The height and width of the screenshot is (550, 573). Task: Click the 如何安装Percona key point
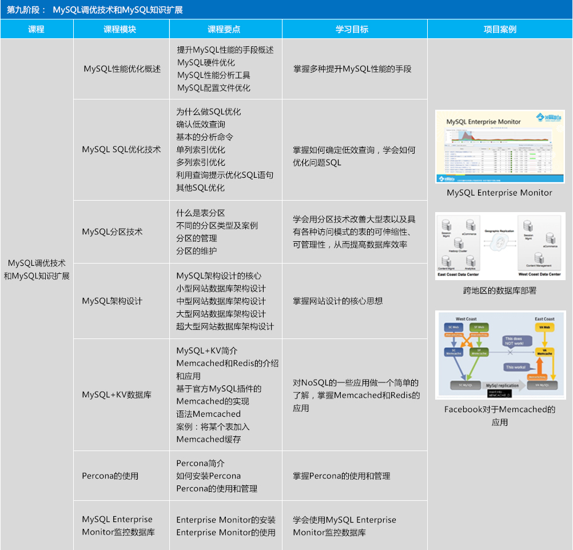[208, 476]
